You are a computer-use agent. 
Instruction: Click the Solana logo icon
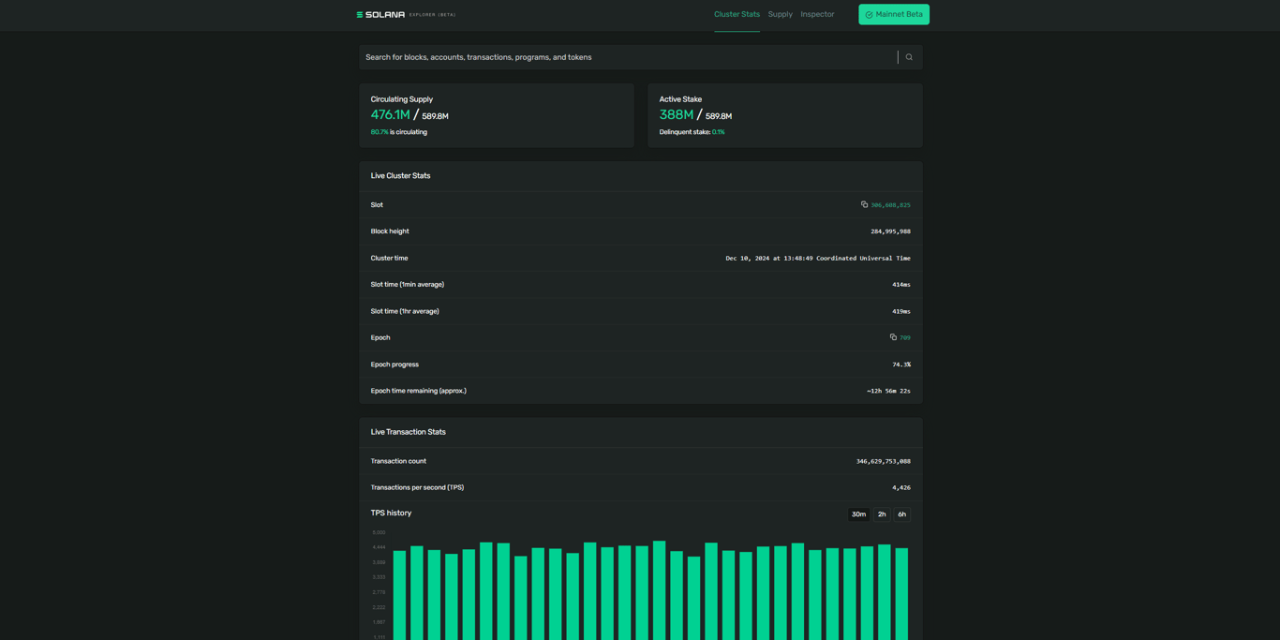point(359,14)
